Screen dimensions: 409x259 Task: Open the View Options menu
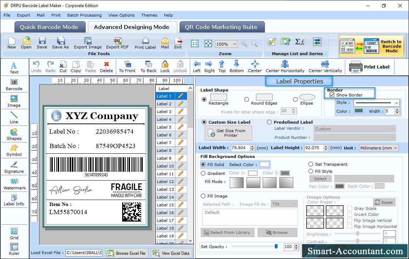[x=121, y=15]
